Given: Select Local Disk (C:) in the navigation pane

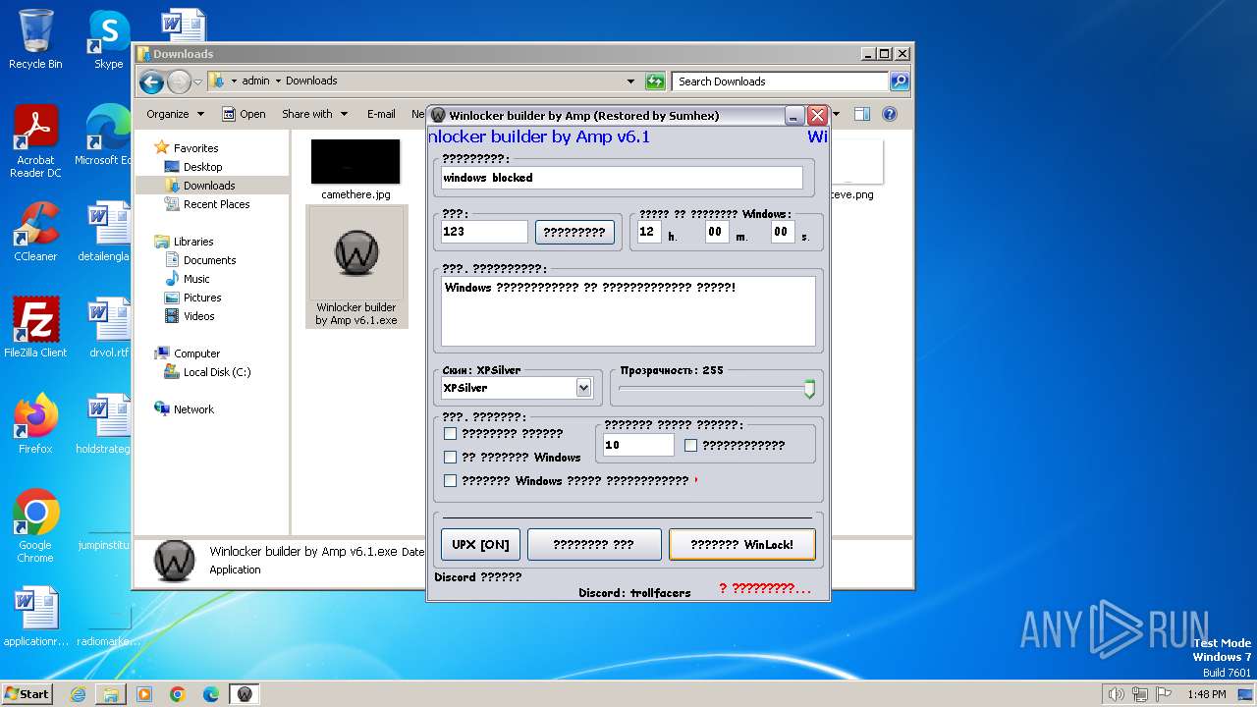Looking at the screenshot, I should (x=216, y=372).
